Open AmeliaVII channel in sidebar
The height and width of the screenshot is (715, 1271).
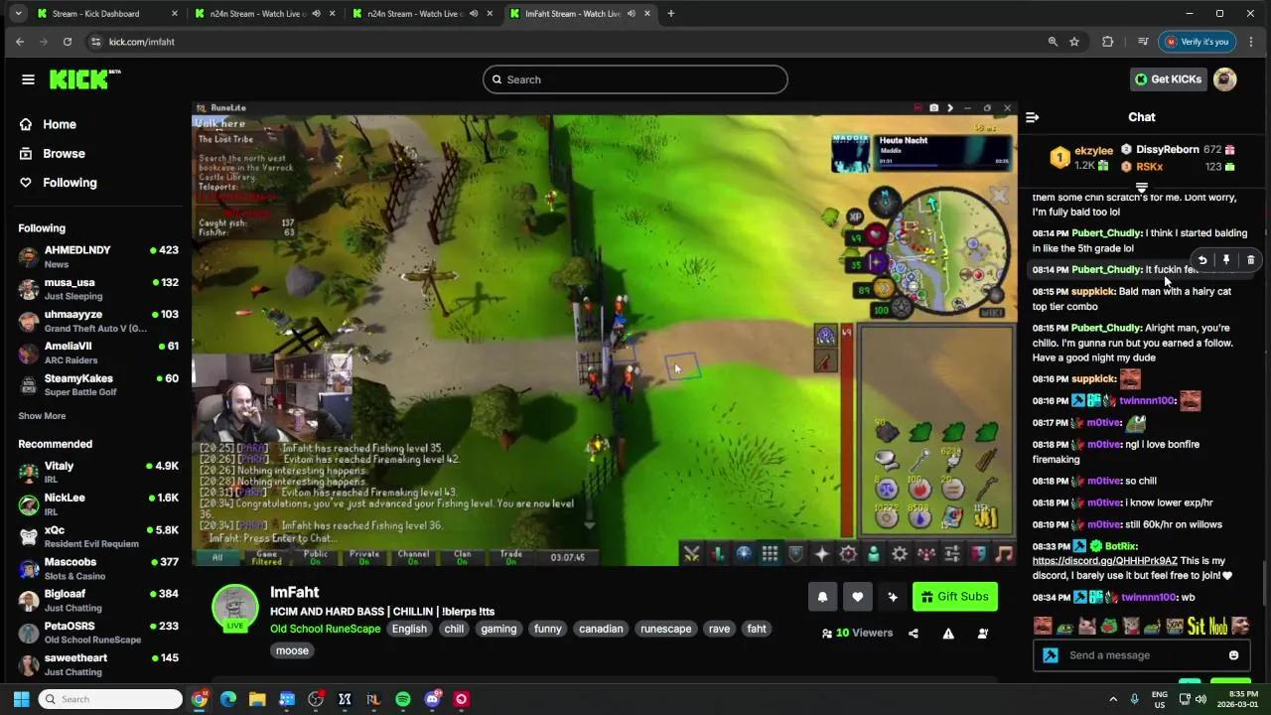coord(97,353)
